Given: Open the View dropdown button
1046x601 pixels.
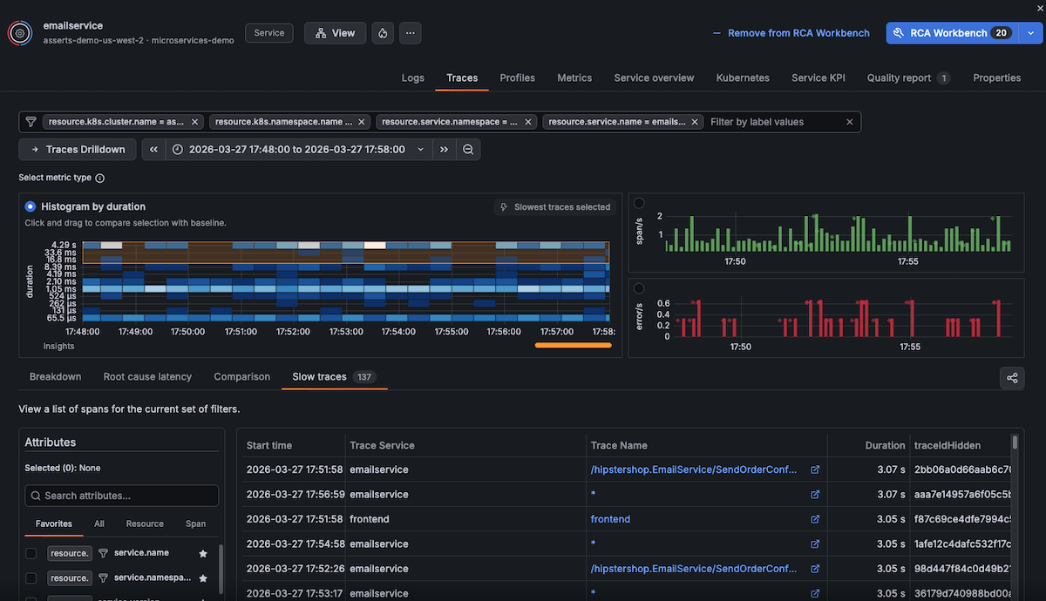Looking at the screenshot, I should pyautogui.click(x=335, y=33).
